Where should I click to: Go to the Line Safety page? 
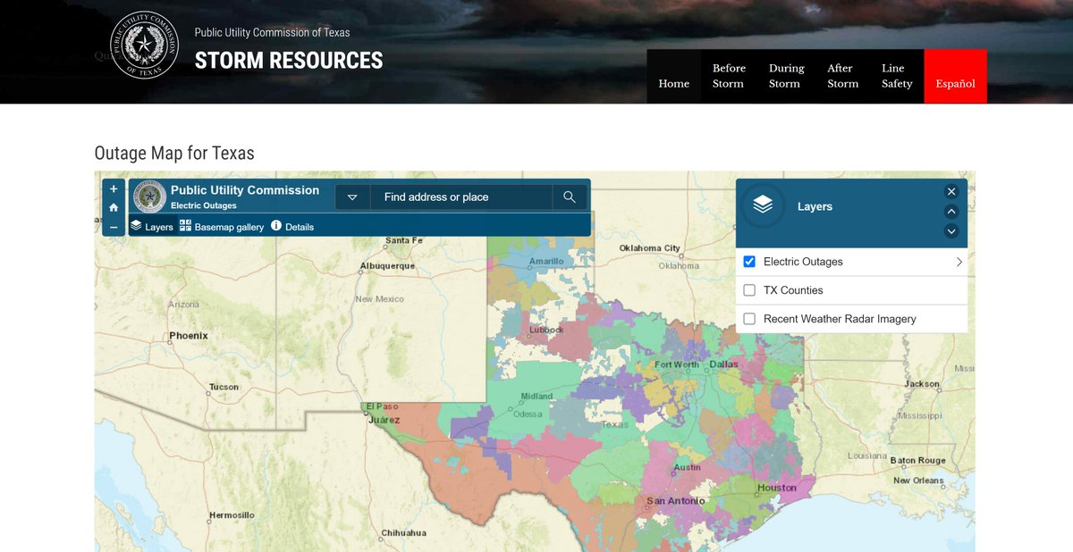(x=895, y=76)
